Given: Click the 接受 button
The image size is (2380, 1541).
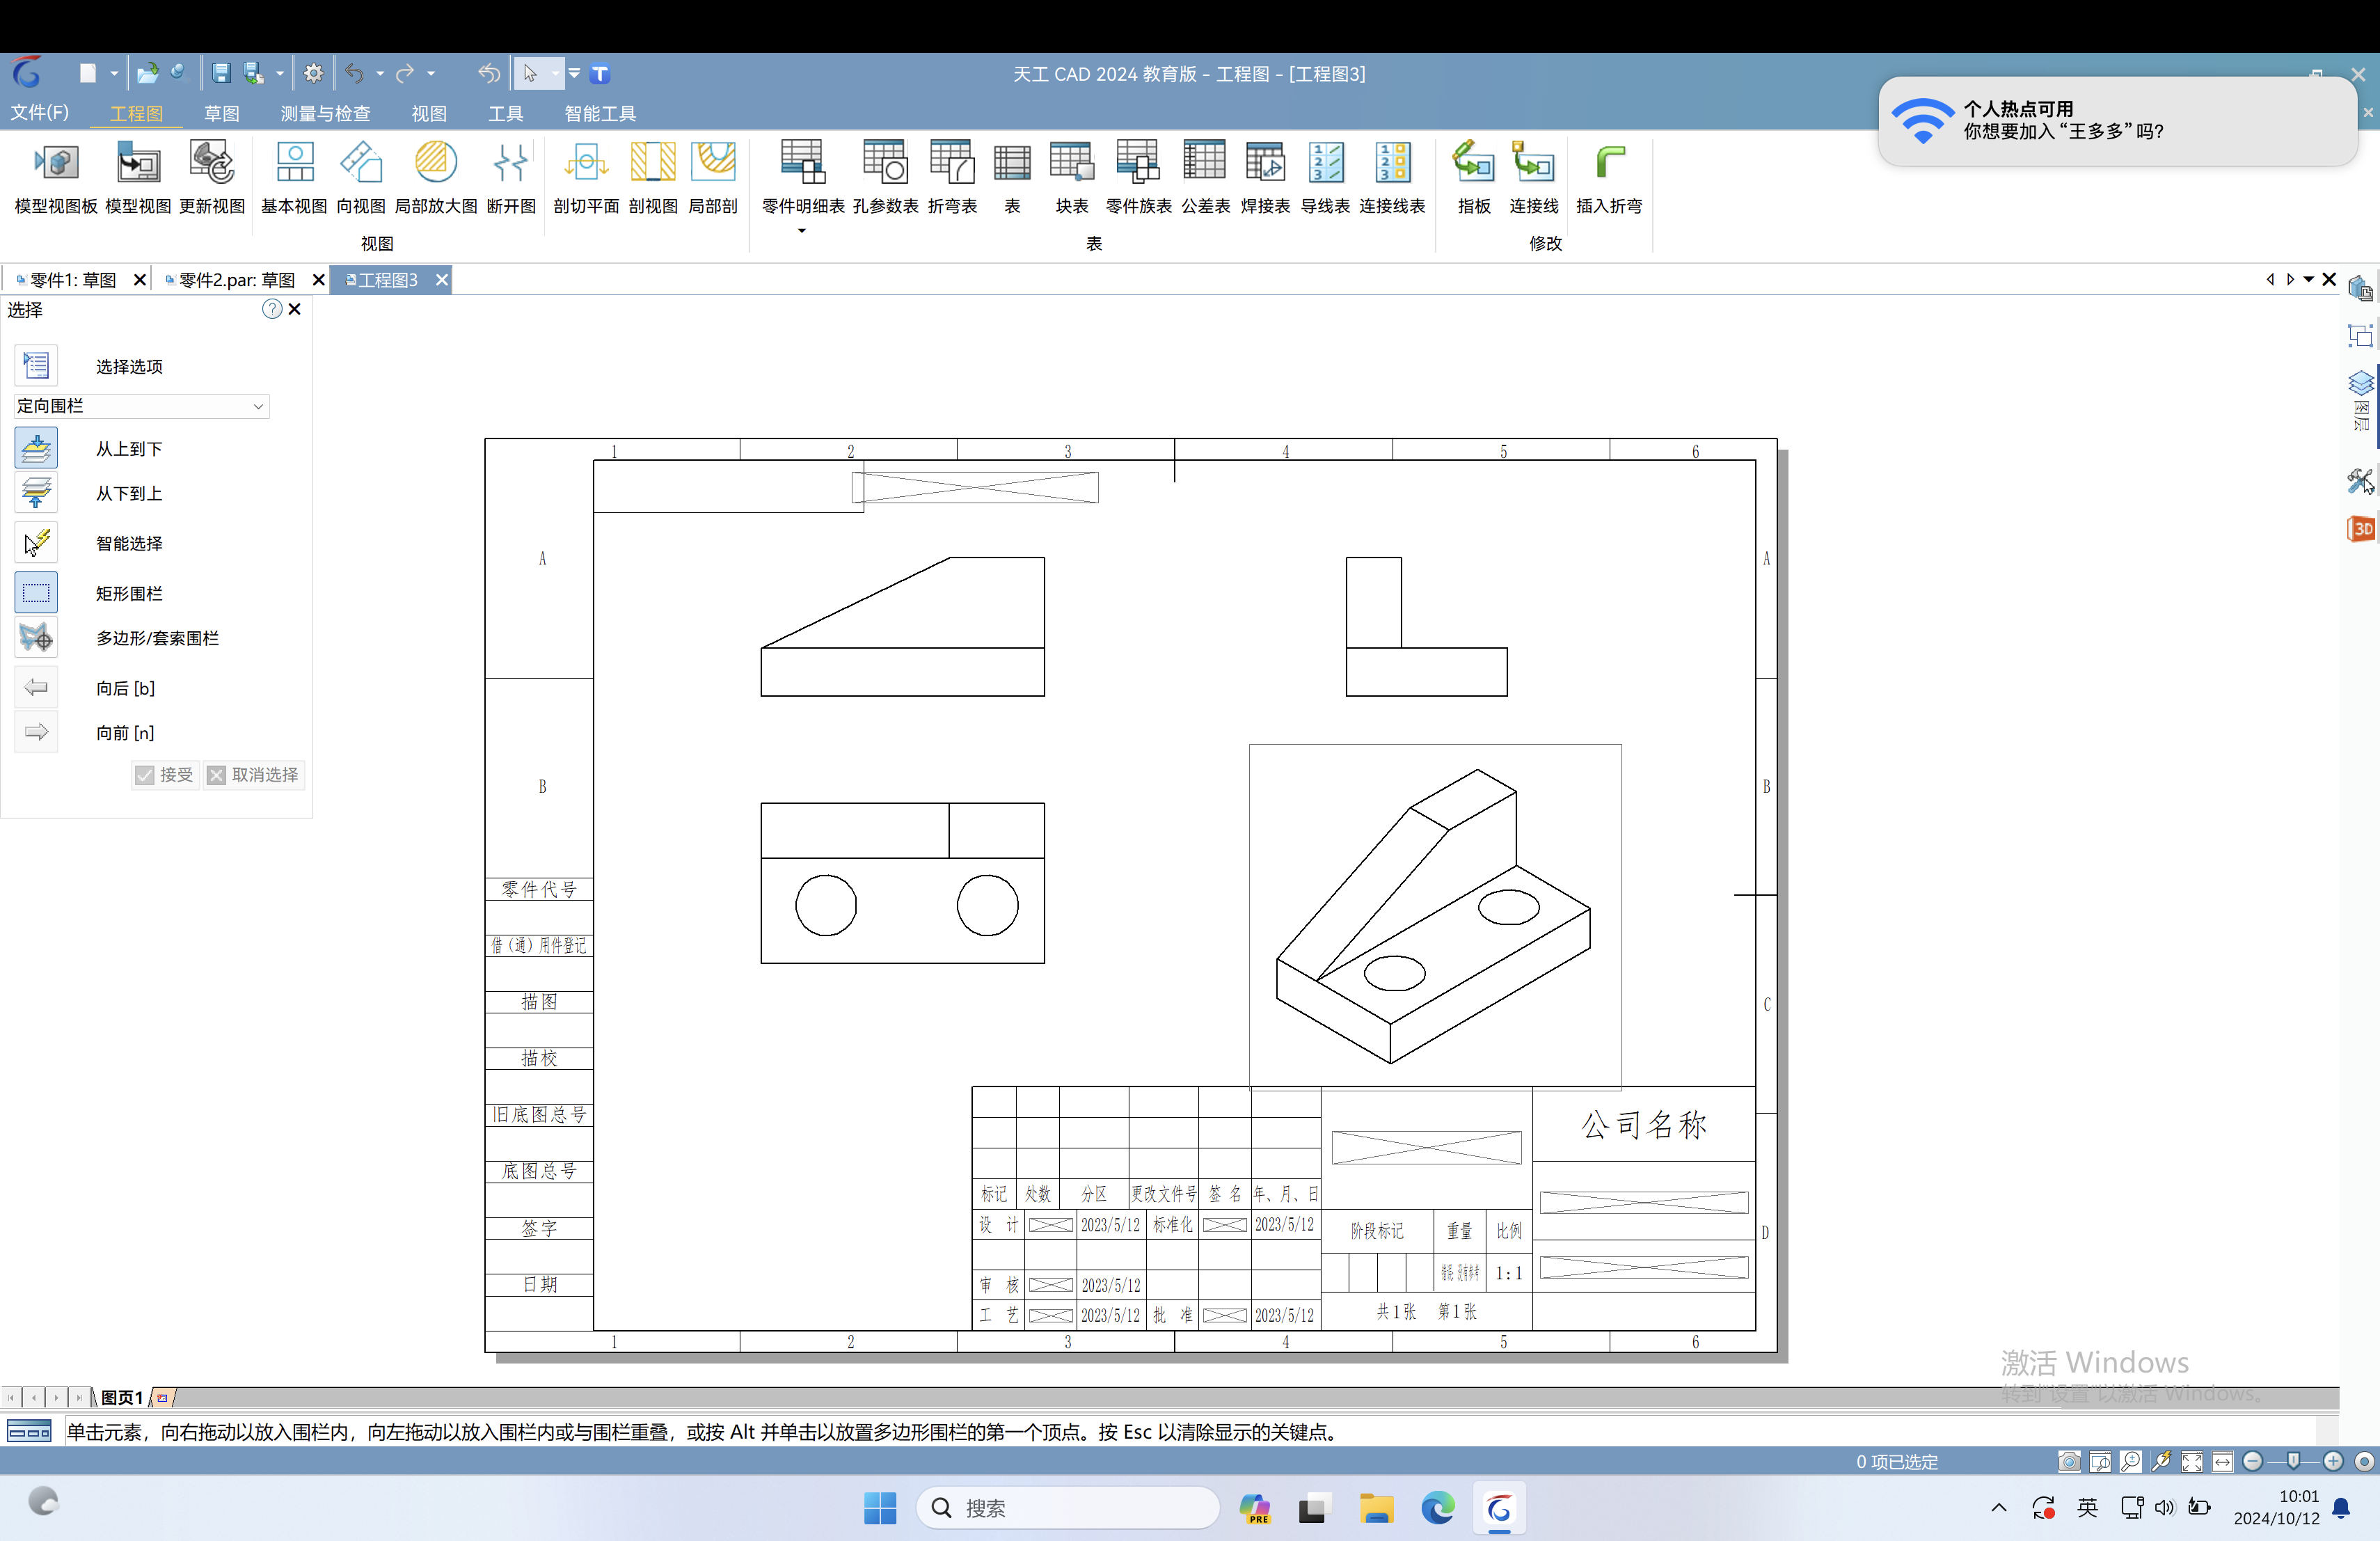Looking at the screenshot, I should pyautogui.click(x=165, y=775).
